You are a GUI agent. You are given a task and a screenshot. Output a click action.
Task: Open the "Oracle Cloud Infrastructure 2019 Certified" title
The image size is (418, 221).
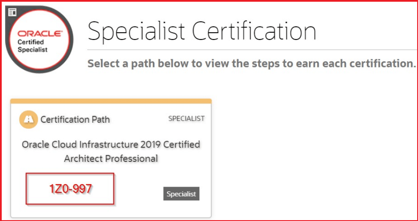111,144
